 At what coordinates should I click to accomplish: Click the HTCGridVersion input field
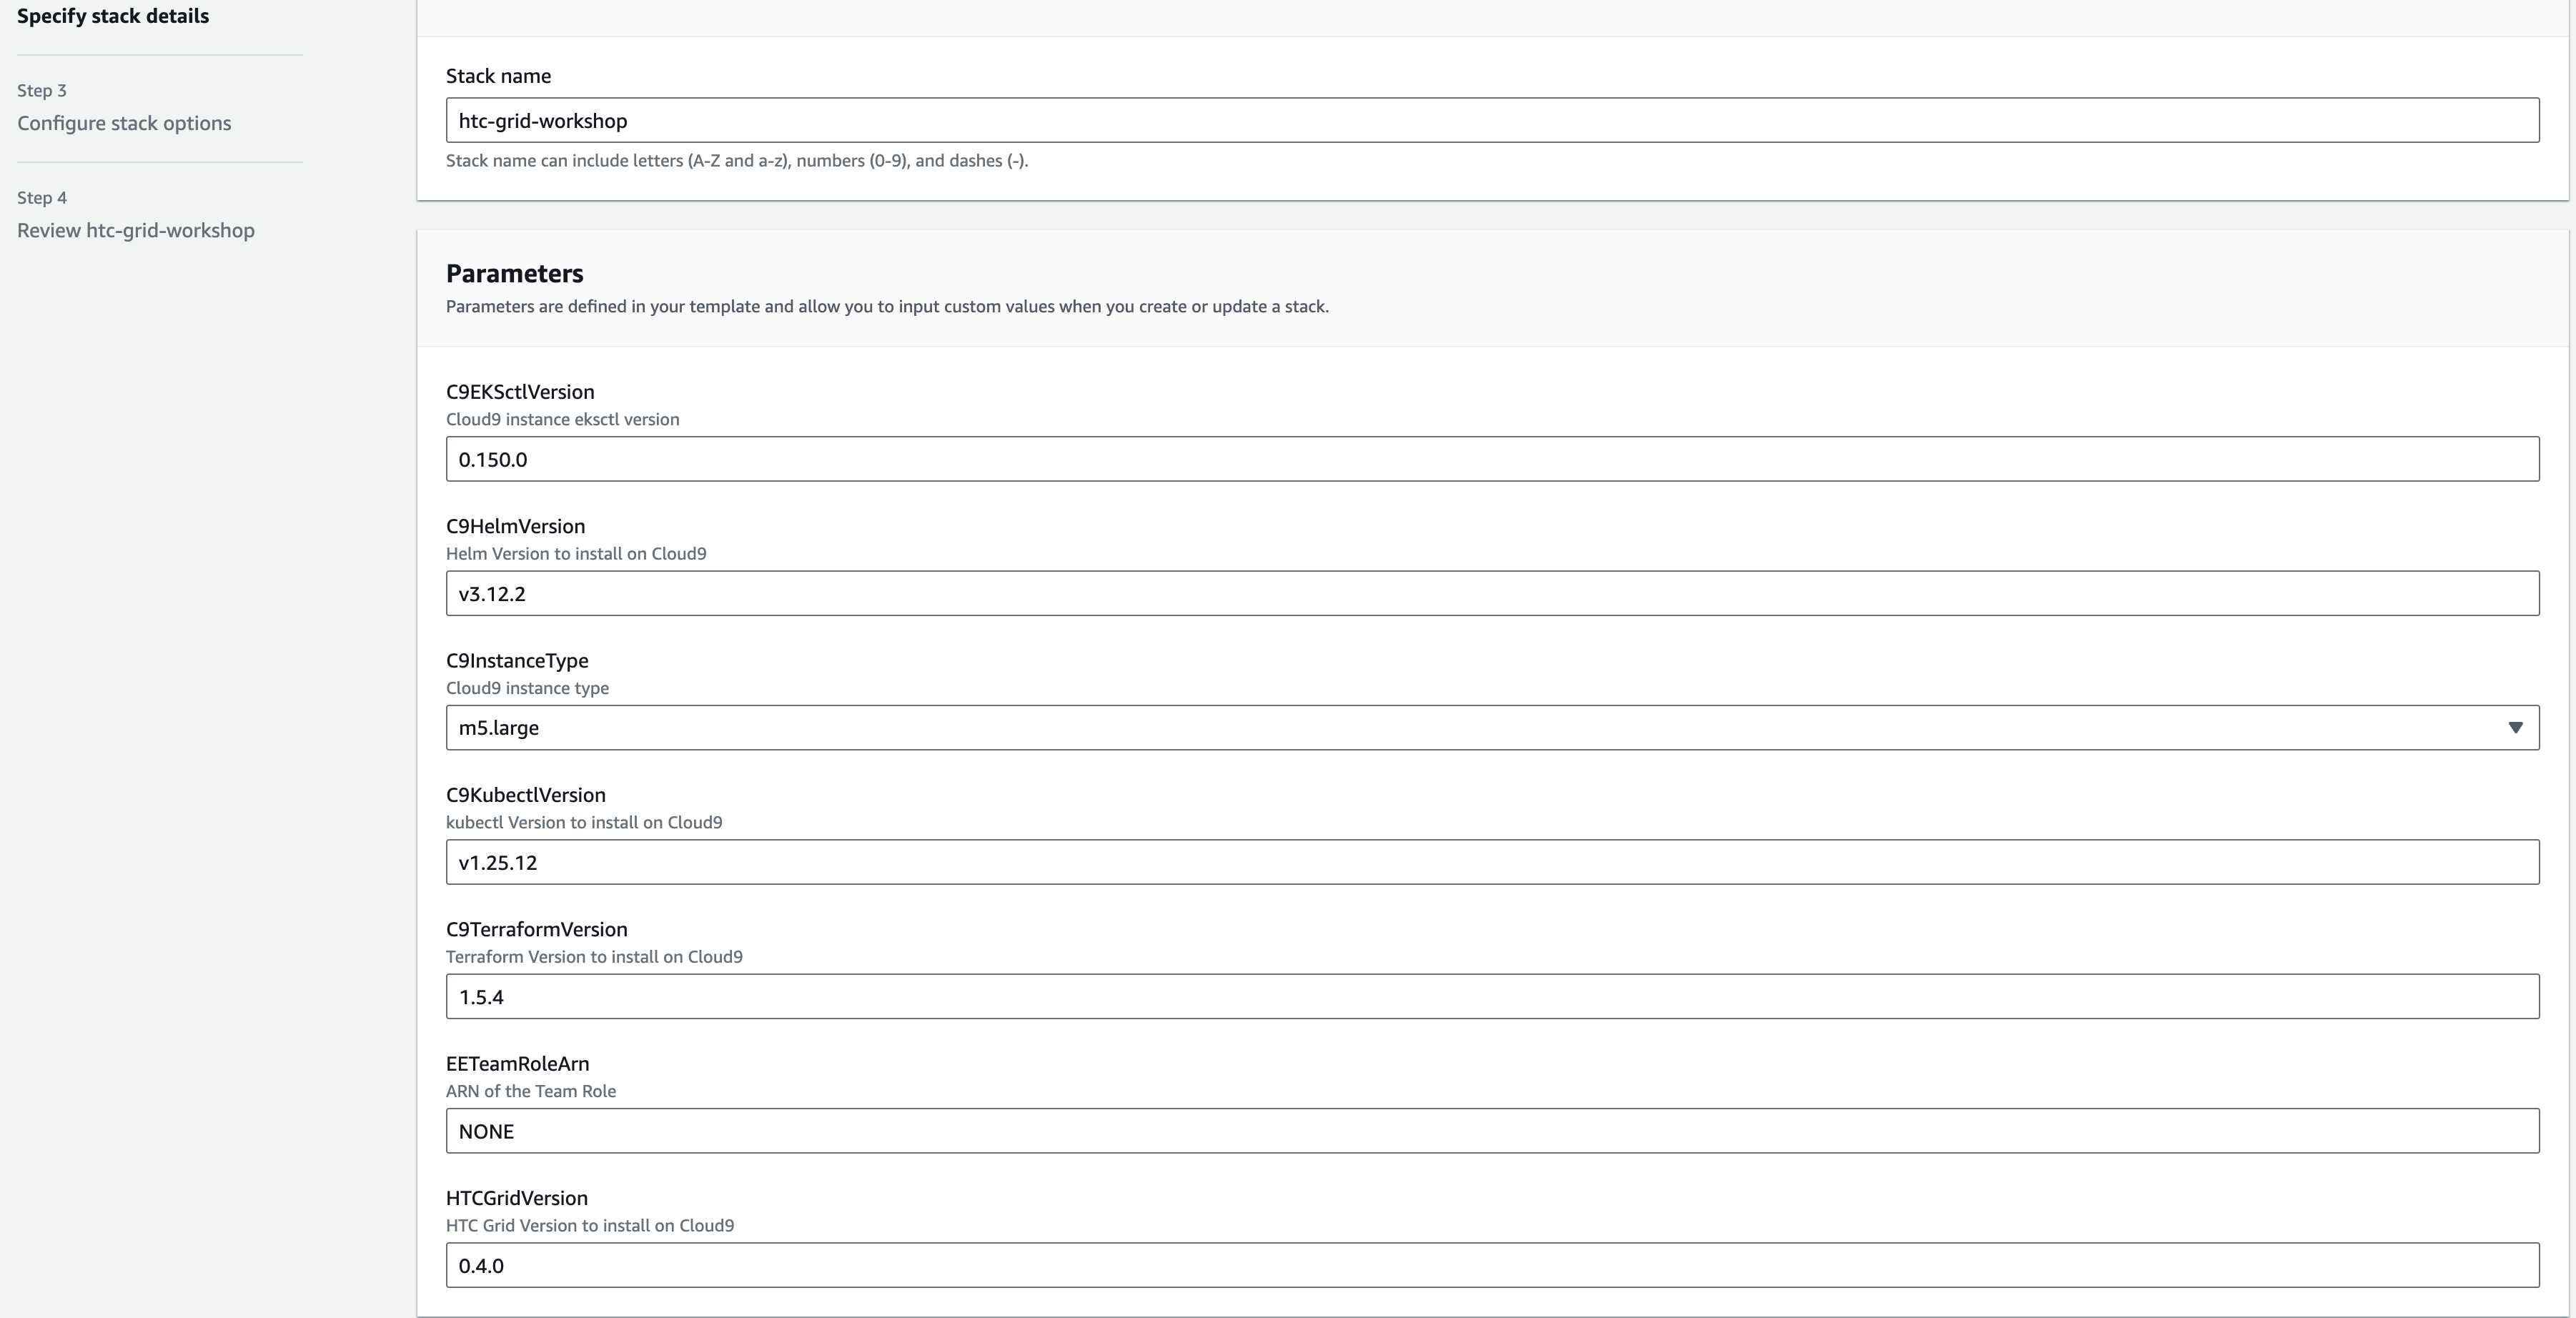coord(1490,1265)
